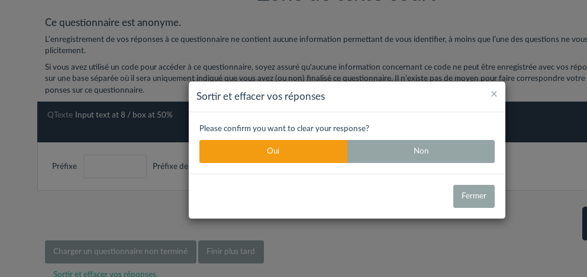Click the green Sortir et effacer link below
The height and width of the screenshot is (277, 587).
coord(105,274)
